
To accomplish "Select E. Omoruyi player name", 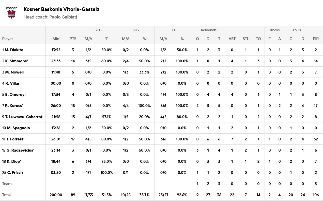I will [x=15, y=95].
